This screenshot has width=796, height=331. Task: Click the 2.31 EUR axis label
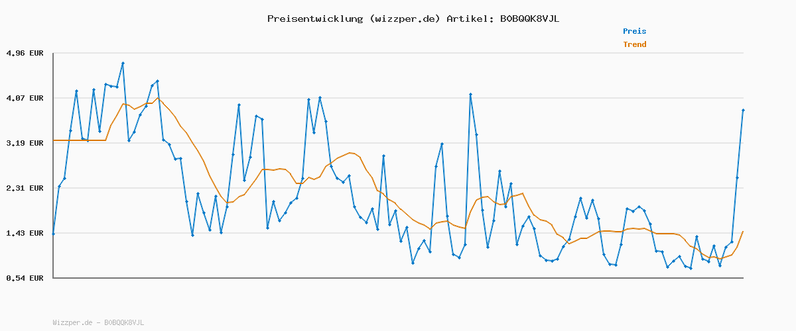pyautogui.click(x=25, y=188)
